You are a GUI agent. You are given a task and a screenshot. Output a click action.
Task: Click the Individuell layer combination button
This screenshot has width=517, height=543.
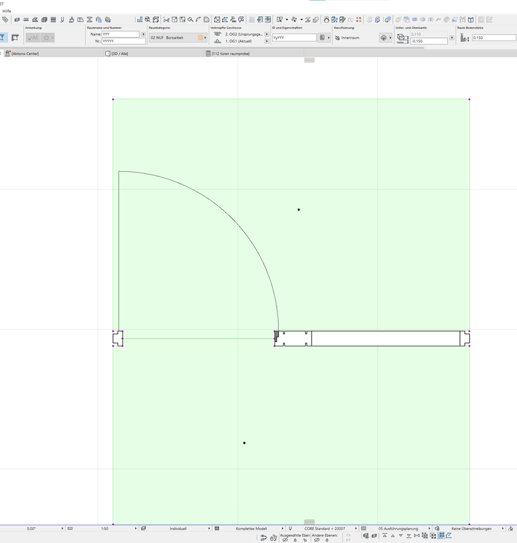pyautogui.click(x=178, y=529)
